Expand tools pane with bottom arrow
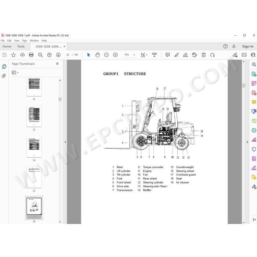This screenshot has height=257, width=257. 254,220
